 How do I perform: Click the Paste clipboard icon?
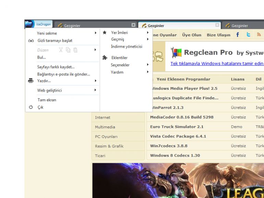pos(75,50)
